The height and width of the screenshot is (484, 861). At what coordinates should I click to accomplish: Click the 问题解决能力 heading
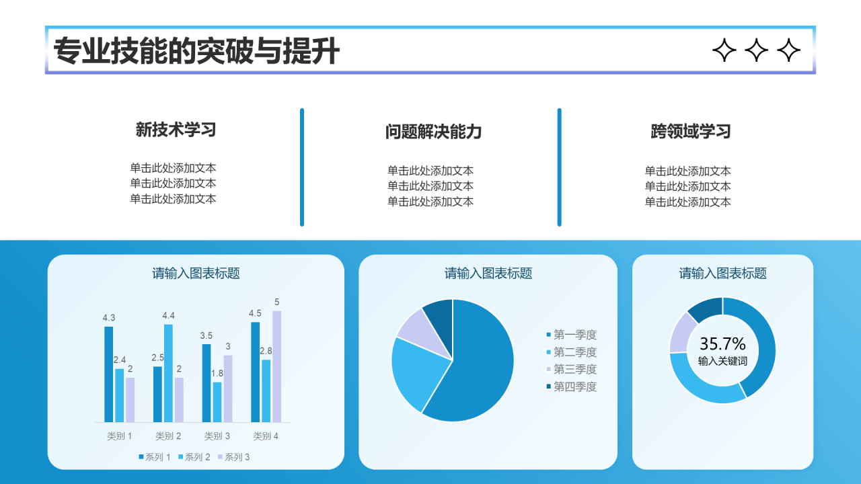pyautogui.click(x=433, y=132)
